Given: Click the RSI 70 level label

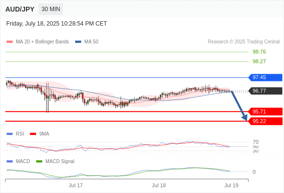Looking at the screenshot, I should (256, 142).
